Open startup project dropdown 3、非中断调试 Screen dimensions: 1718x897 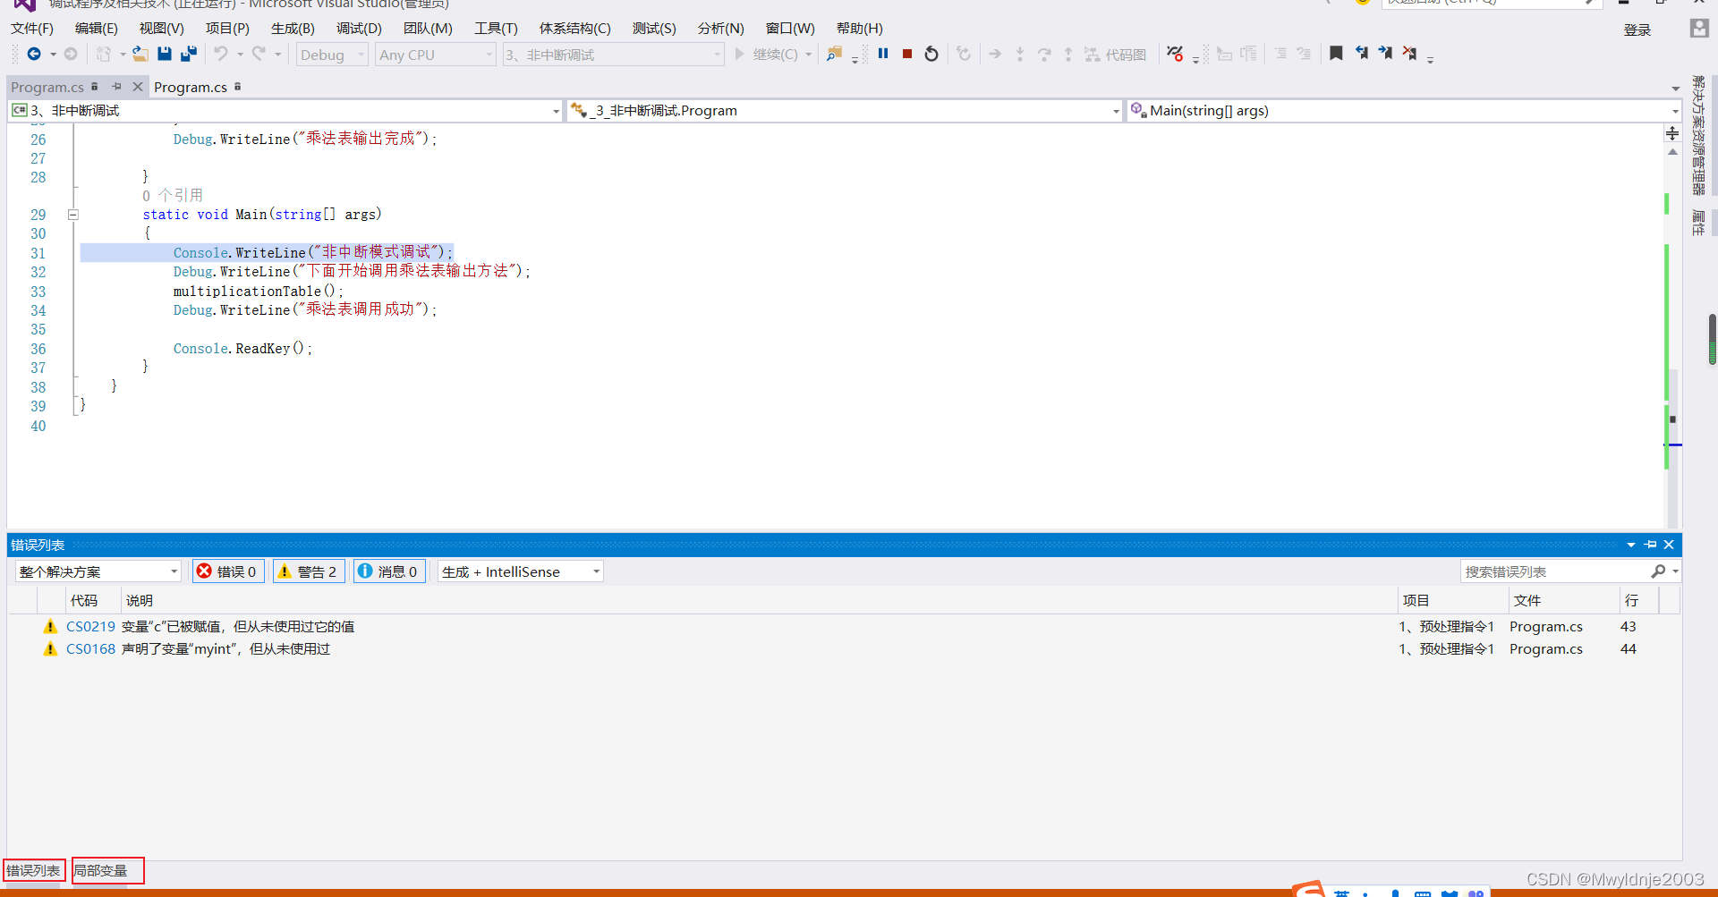point(613,55)
